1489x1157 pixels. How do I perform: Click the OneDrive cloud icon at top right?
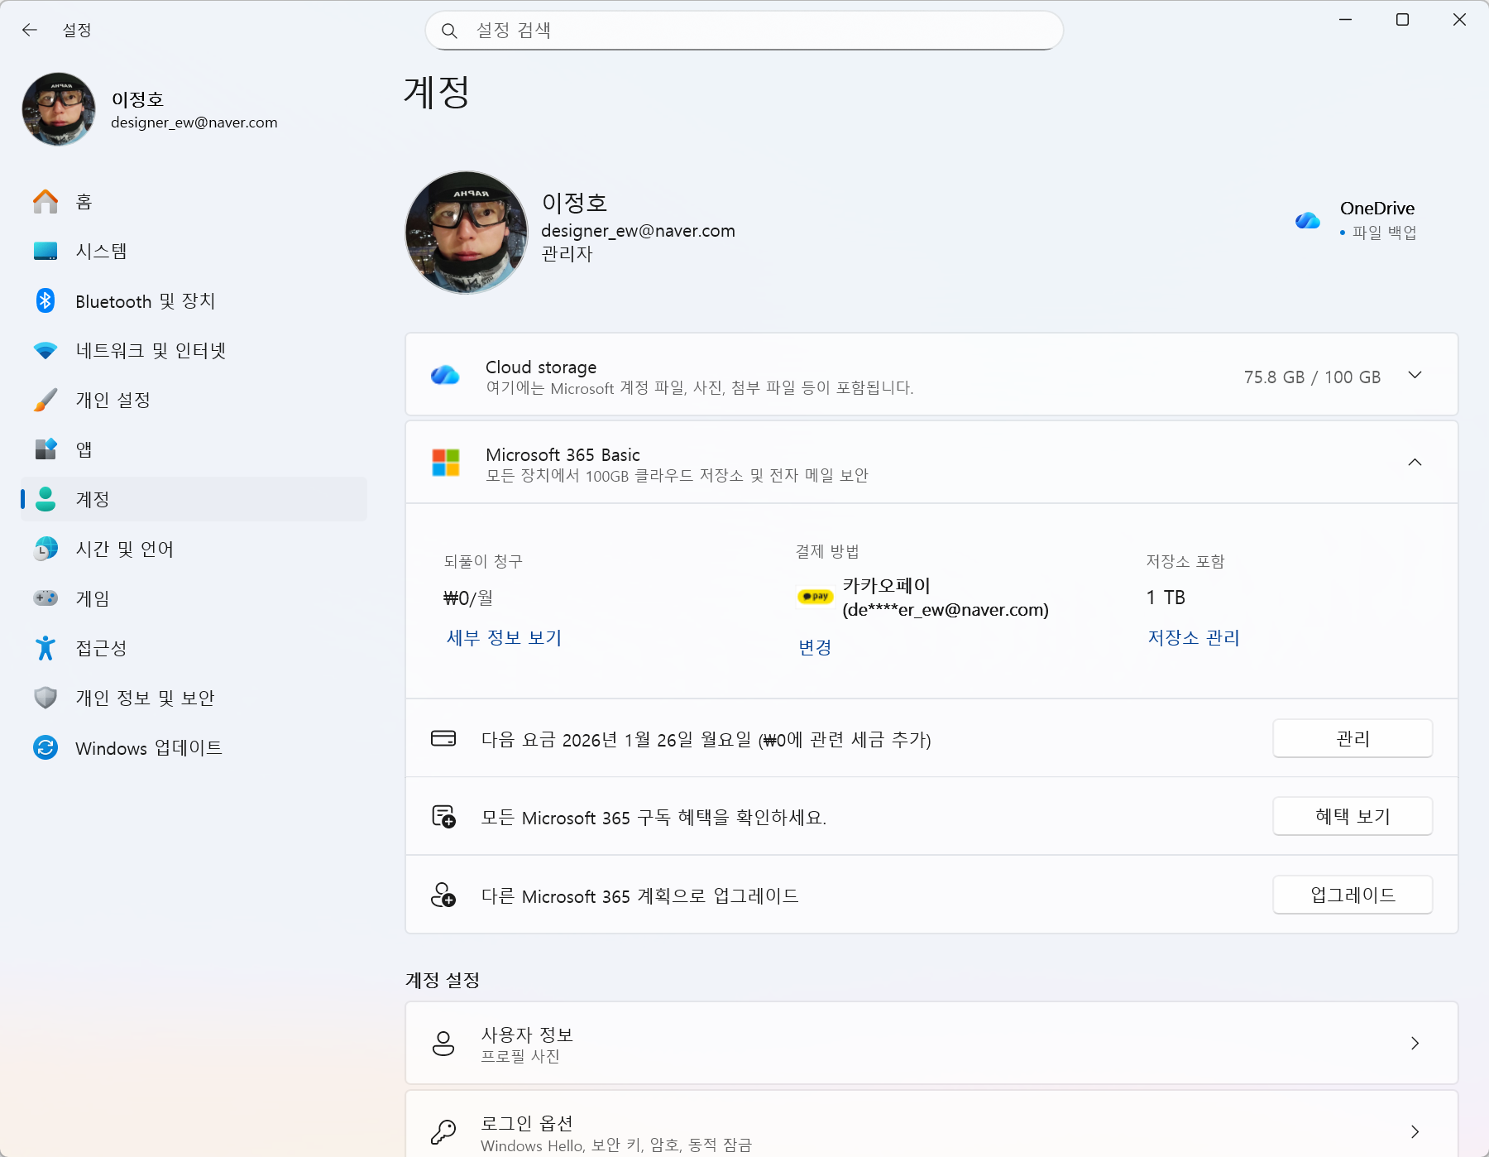[x=1308, y=220]
